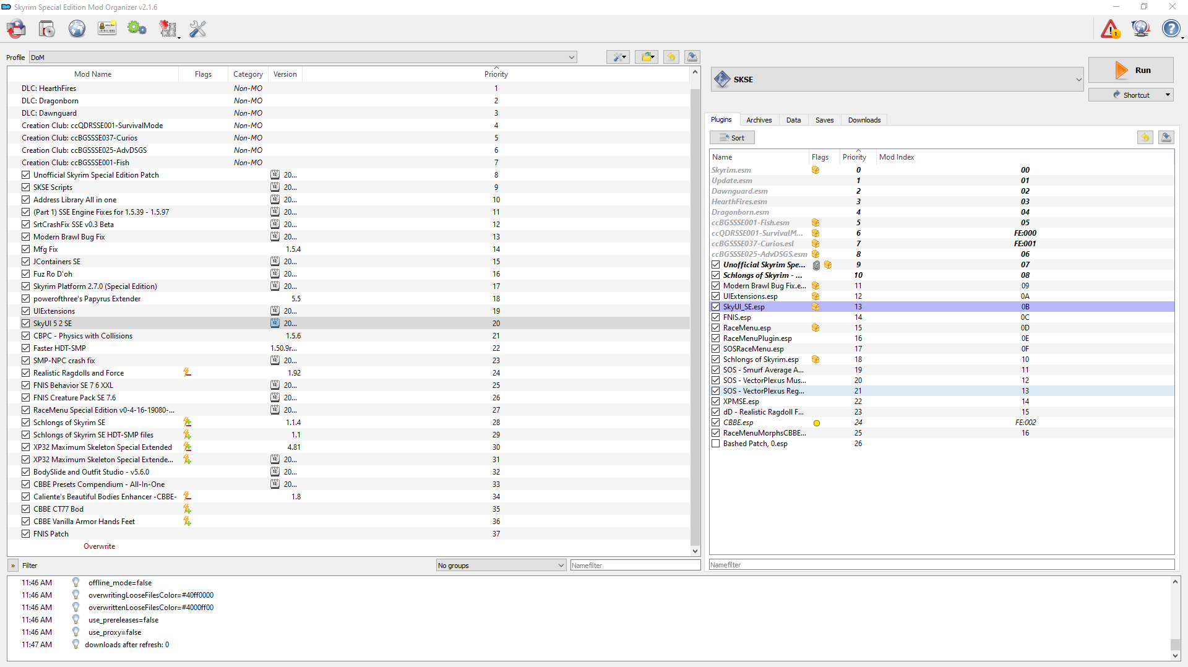Select the DLC: Dragonborn mod row
1188x667 pixels.
pos(348,101)
